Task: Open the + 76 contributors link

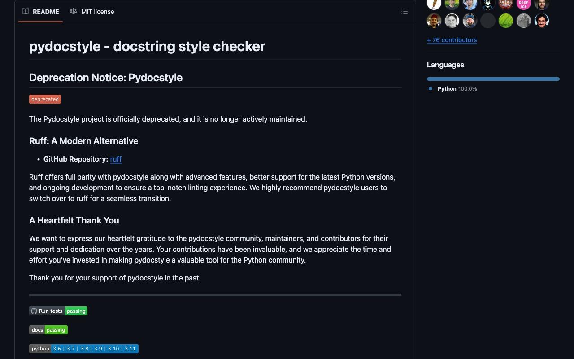Action: point(452,40)
